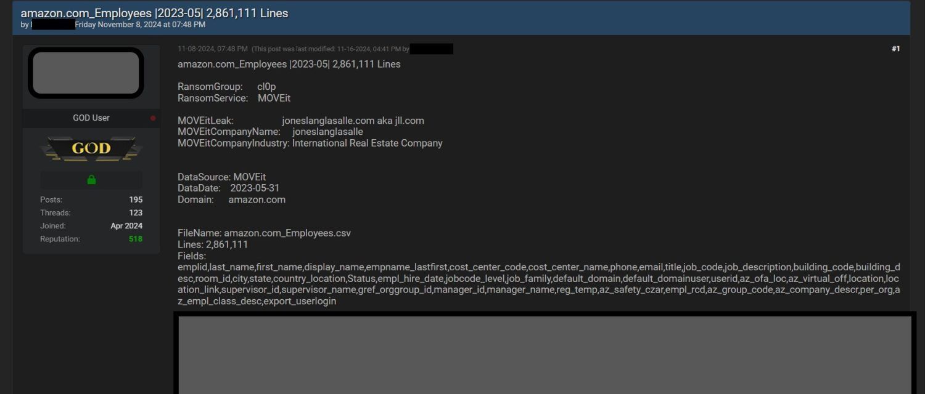This screenshot has width=925, height=394.
Task: Click the "MOVEitCompanyName: joneslanglasalle" line
Action: [x=270, y=132]
